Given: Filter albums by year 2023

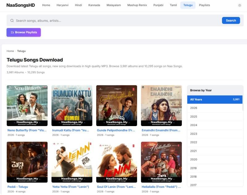Looking at the screenshot, I should pos(215,134).
